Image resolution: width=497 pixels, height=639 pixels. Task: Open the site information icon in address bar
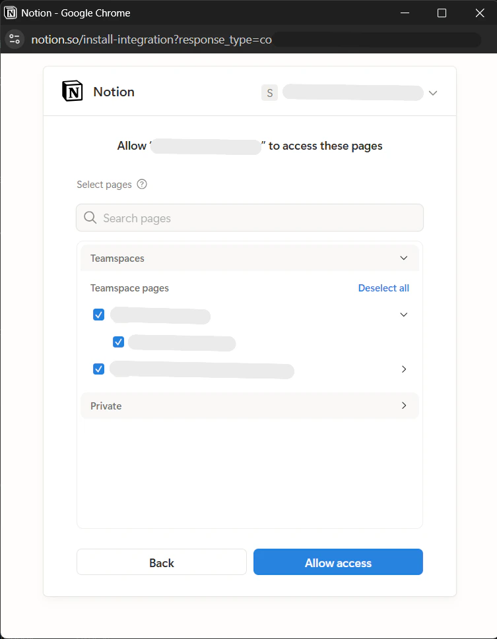(x=15, y=39)
